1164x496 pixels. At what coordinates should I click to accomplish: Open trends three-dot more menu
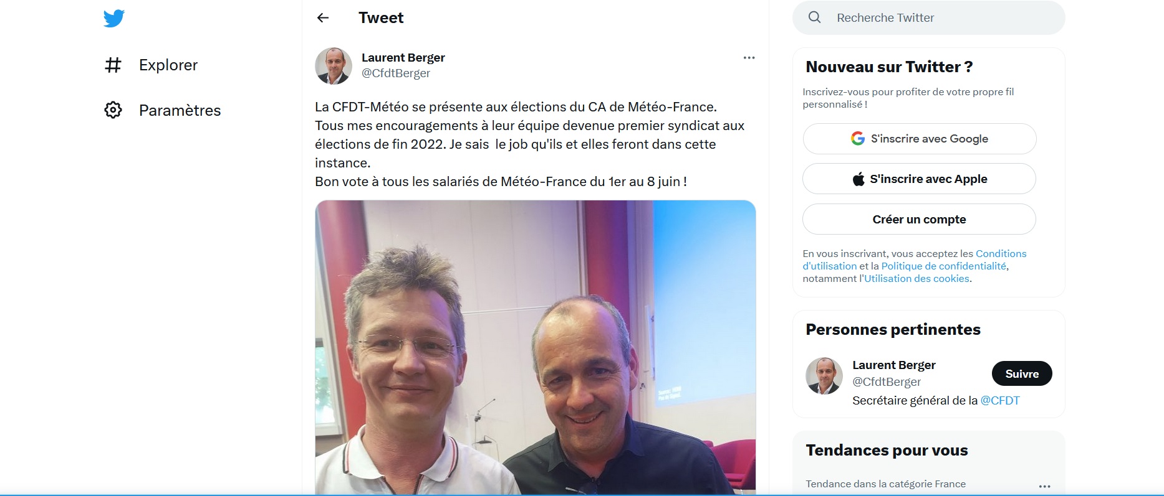point(1044,486)
